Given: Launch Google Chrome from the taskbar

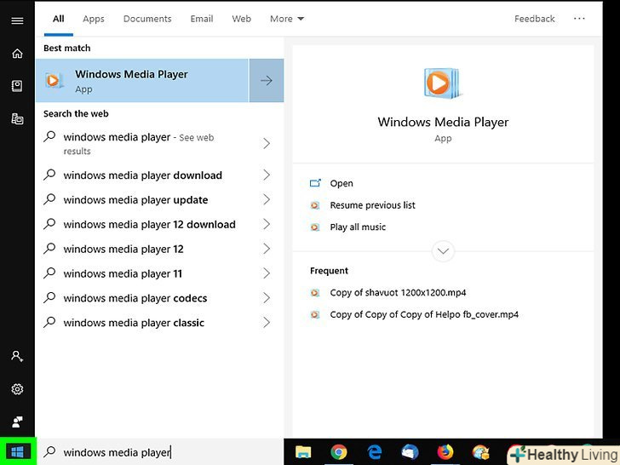Looking at the screenshot, I should coord(339,453).
